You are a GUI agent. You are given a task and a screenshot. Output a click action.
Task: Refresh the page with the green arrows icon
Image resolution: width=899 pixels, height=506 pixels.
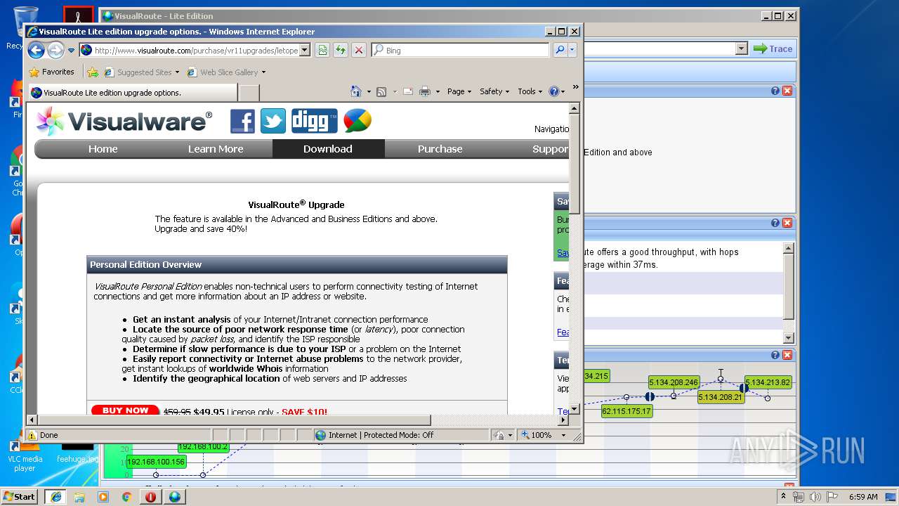[x=341, y=50]
